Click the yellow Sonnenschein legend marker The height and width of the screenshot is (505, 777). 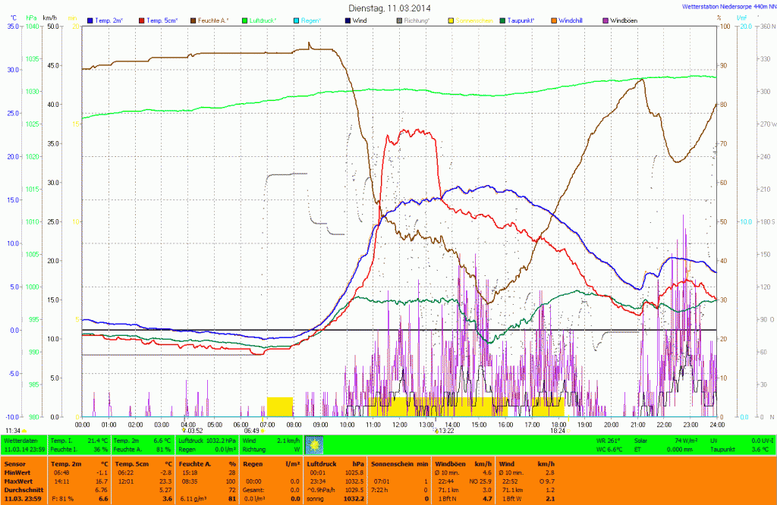click(451, 20)
